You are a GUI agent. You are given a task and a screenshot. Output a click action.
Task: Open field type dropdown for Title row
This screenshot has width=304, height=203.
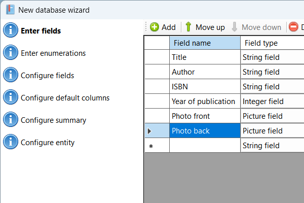pos(272,57)
